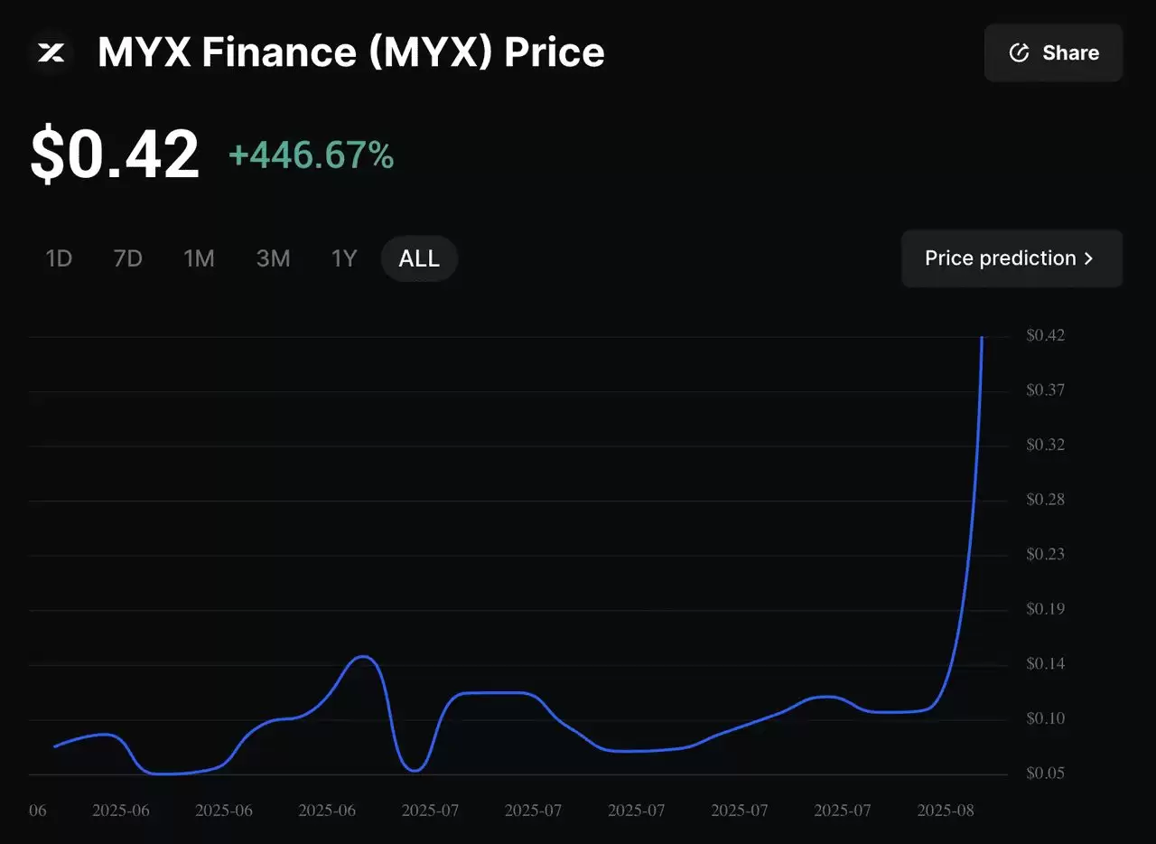
Task: Click the MYX Finance logo icon
Action: click(x=51, y=52)
